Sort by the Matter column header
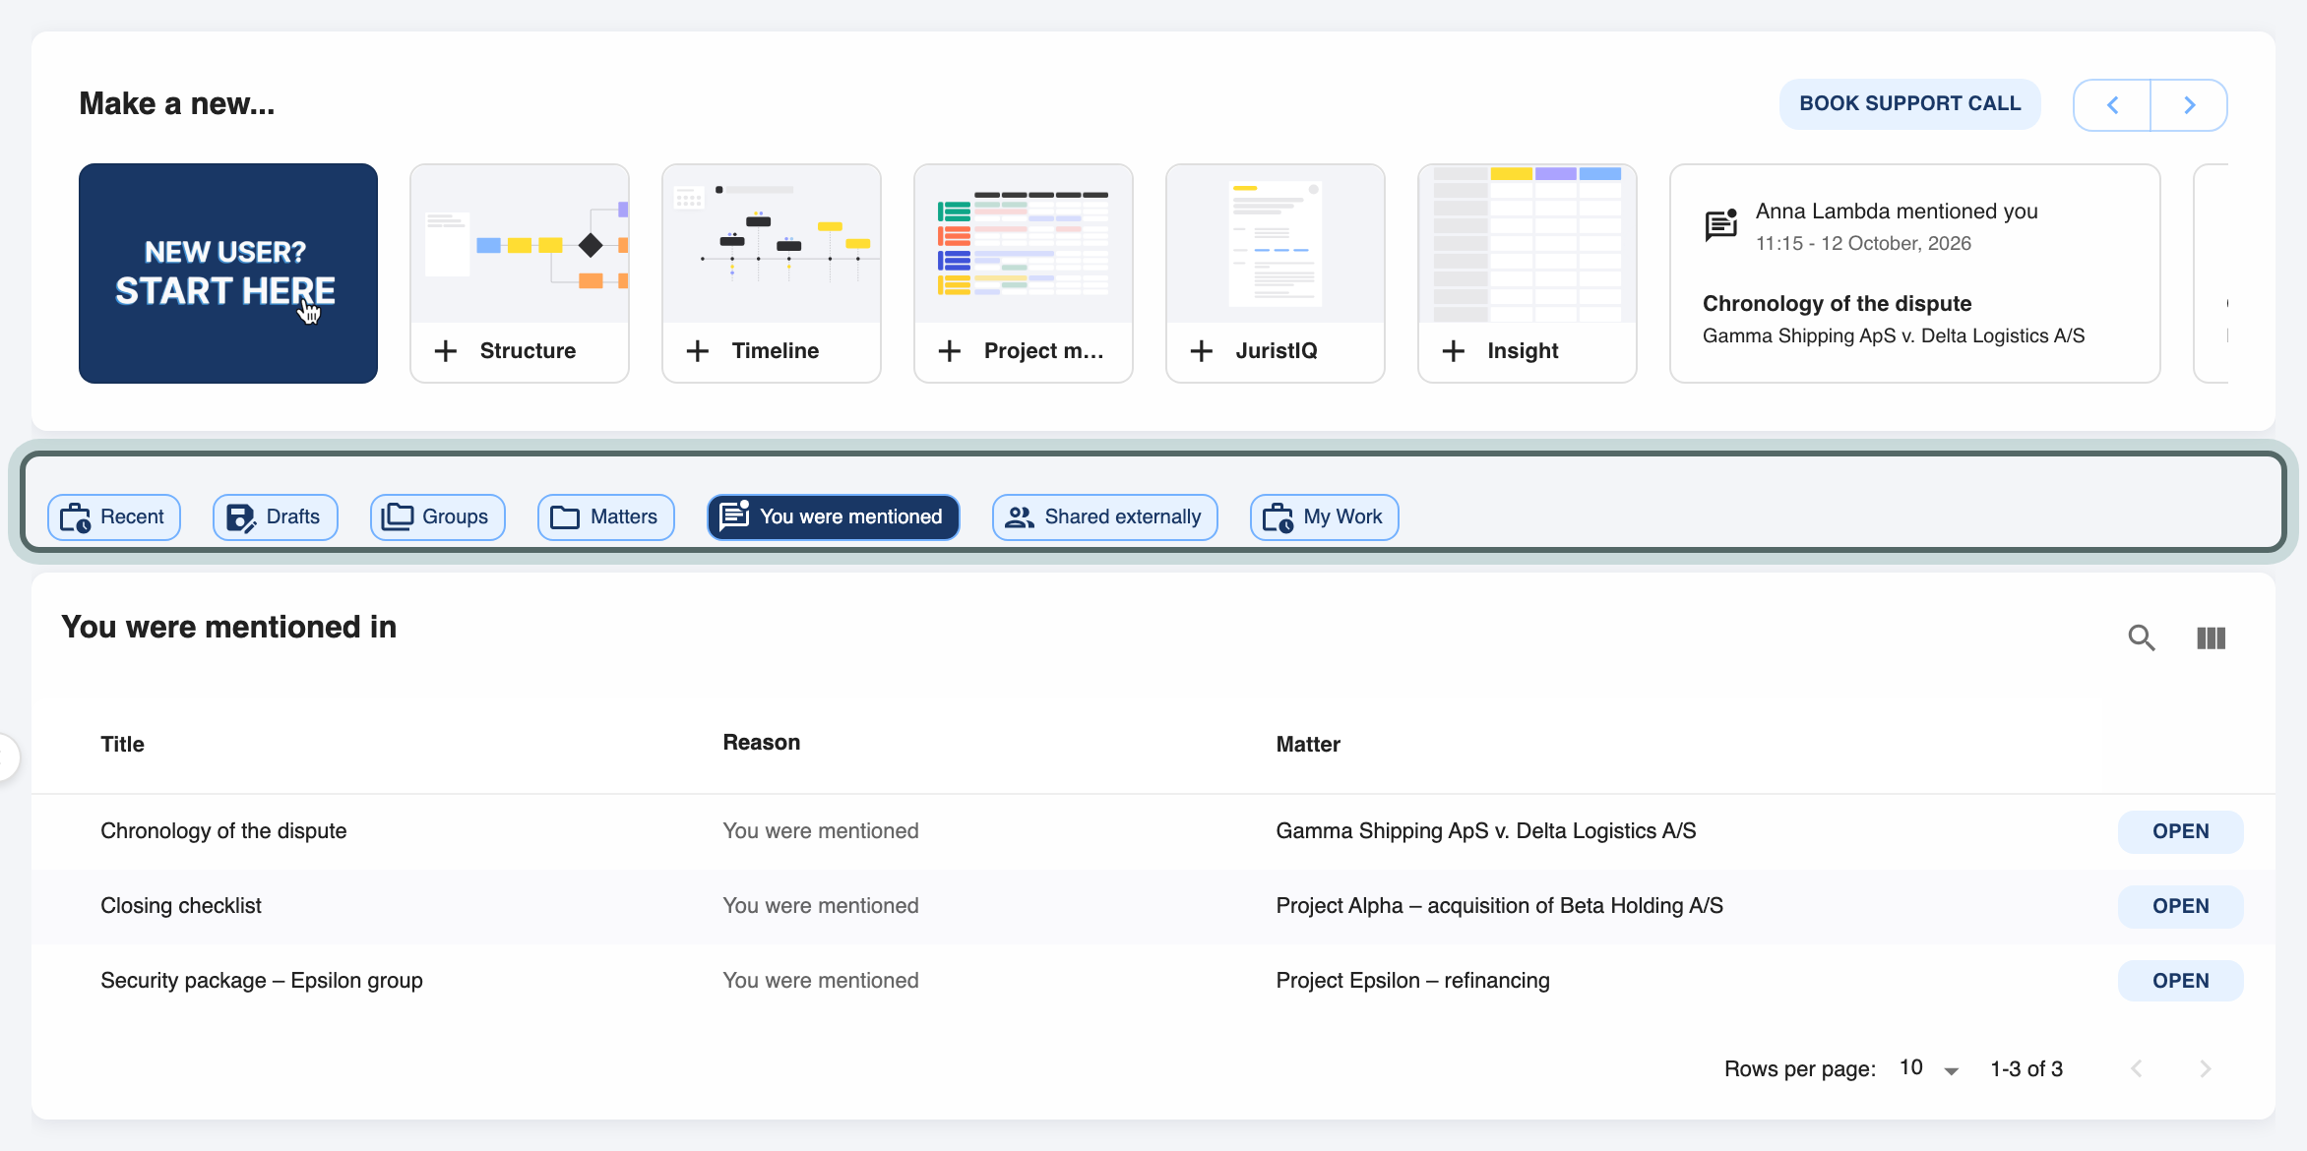 tap(1308, 745)
